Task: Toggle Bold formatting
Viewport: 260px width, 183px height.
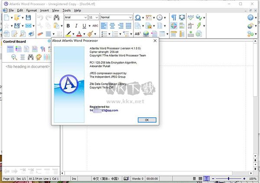Action: pyautogui.click(x=68, y=26)
